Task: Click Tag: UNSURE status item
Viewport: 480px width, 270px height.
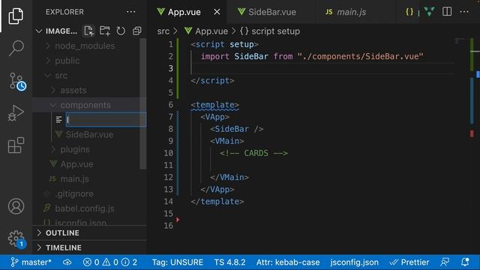Action: tap(178, 262)
